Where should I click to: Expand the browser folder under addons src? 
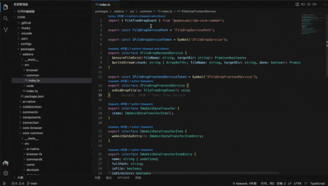pos(32,70)
